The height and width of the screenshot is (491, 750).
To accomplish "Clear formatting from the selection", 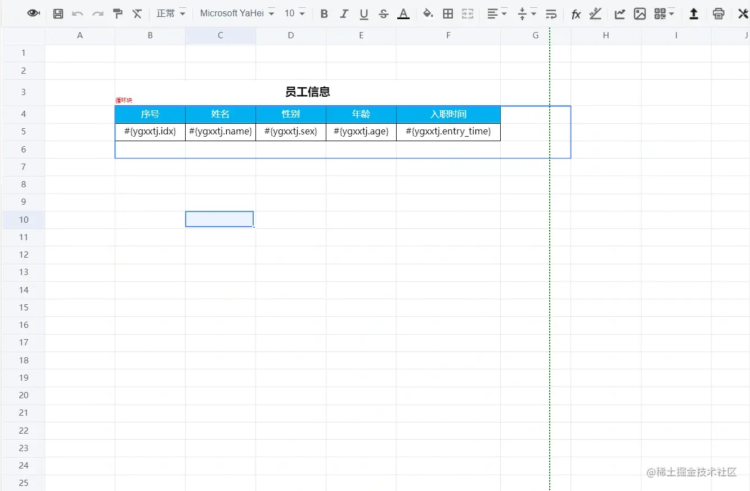I will 137,13.
